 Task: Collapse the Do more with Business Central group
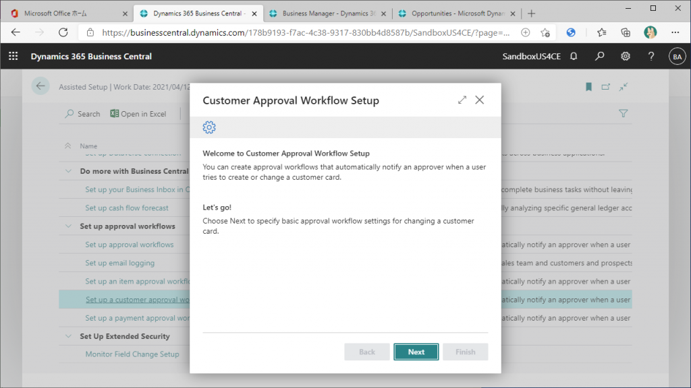[x=68, y=171]
